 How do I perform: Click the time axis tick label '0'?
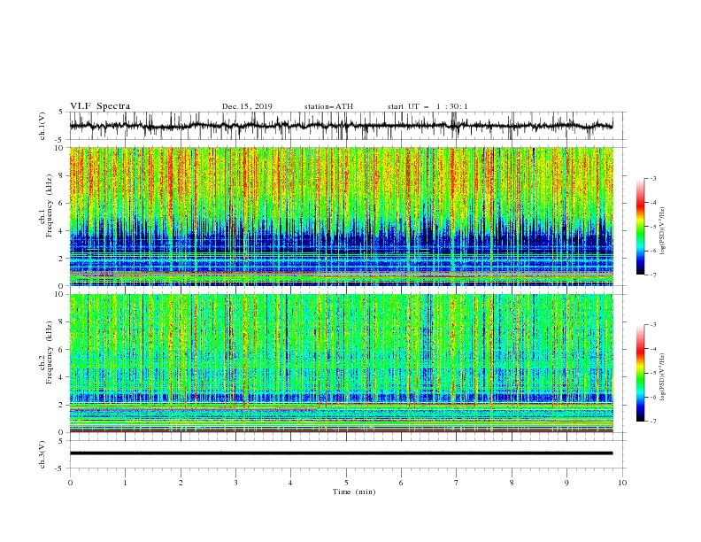click(70, 483)
